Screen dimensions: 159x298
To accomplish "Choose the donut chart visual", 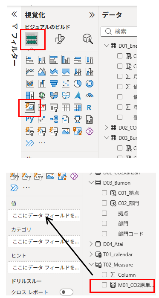I will tap(89, 84).
